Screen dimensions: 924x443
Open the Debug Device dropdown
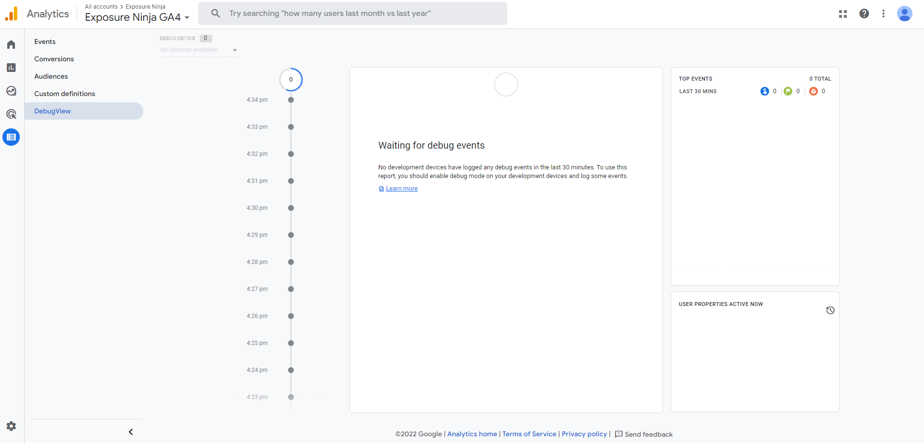199,50
